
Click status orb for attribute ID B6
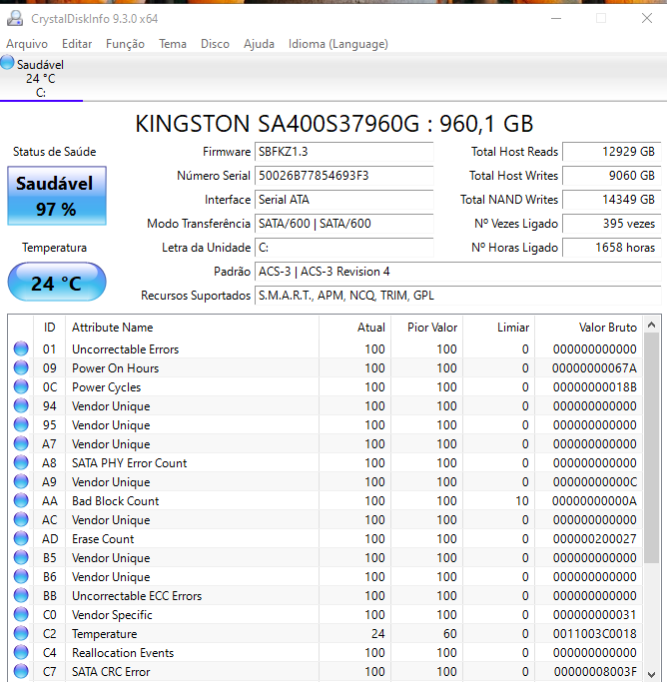tap(21, 576)
